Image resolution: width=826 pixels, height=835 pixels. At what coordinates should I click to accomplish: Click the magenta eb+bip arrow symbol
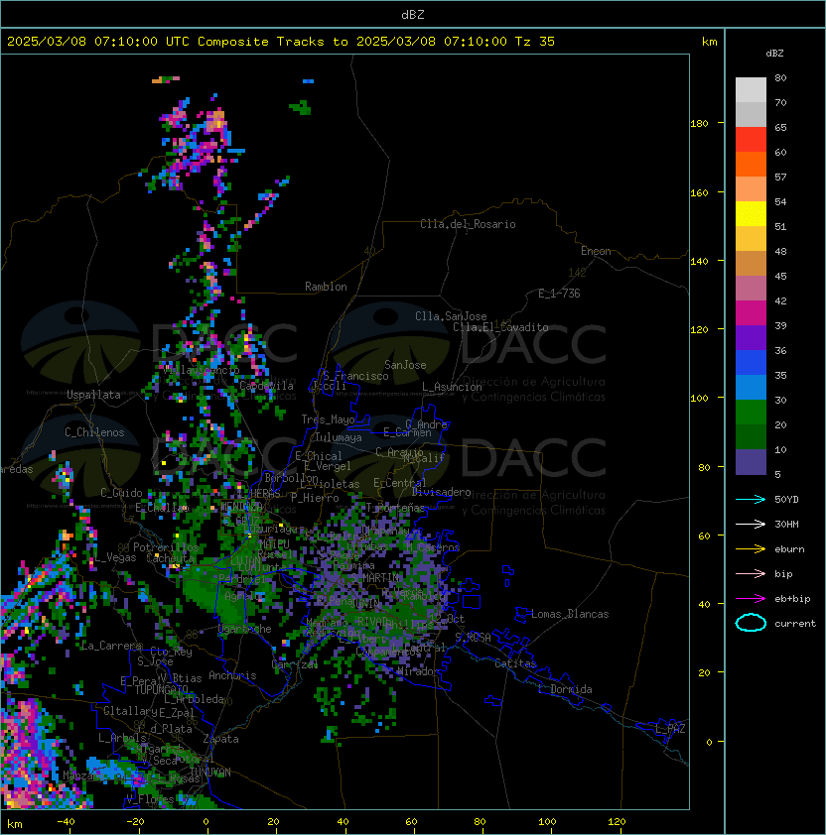point(751,599)
